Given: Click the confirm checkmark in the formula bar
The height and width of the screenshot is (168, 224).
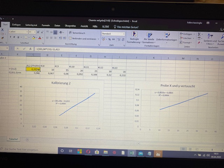Looking at the screenshot, I should [x=24, y=49].
